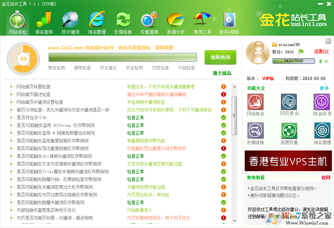This screenshot has height=228, width=334.
Task: Click the user avatar picture
Action: click(258, 53)
